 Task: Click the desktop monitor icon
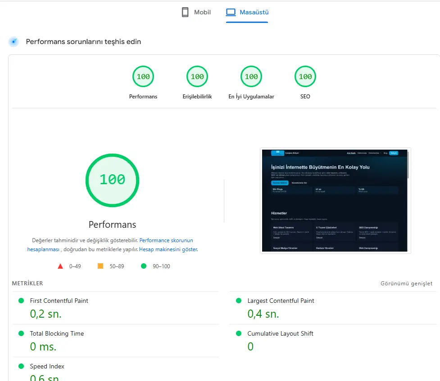(x=231, y=12)
